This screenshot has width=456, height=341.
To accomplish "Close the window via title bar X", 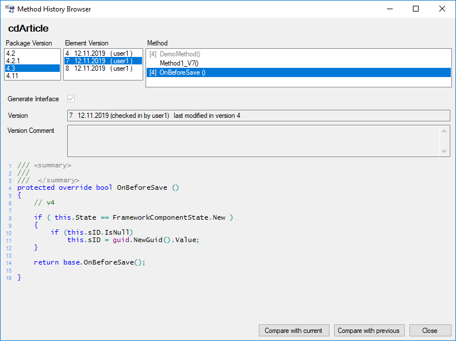I will click(x=442, y=9).
